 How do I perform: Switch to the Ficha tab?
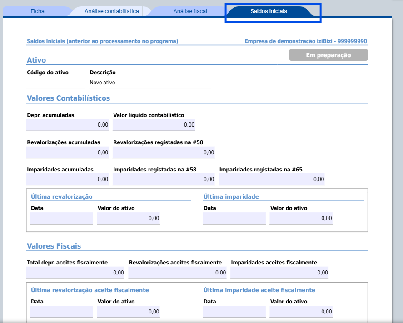point(37,11)
